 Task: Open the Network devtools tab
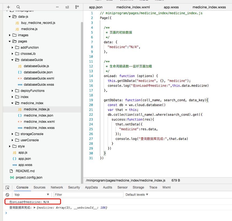click(57, 187)
